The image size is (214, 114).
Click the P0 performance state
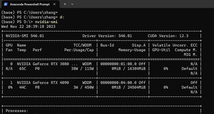pos(37,69)
